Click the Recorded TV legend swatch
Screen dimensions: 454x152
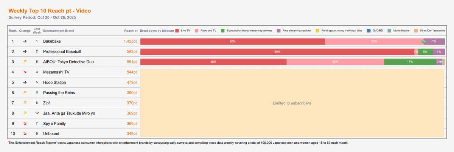click(197, 30)
